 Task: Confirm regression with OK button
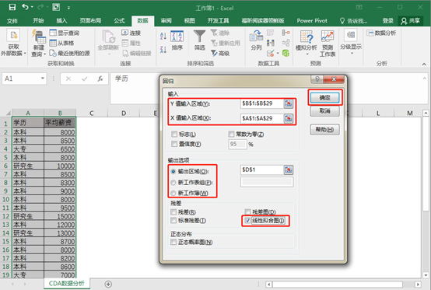tap(325, 97)
